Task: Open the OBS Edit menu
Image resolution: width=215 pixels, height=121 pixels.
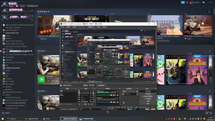Action: click(69, 27)
